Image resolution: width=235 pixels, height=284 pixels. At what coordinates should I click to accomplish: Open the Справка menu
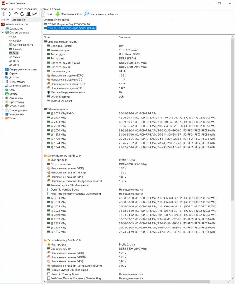(x=55, y=9)
